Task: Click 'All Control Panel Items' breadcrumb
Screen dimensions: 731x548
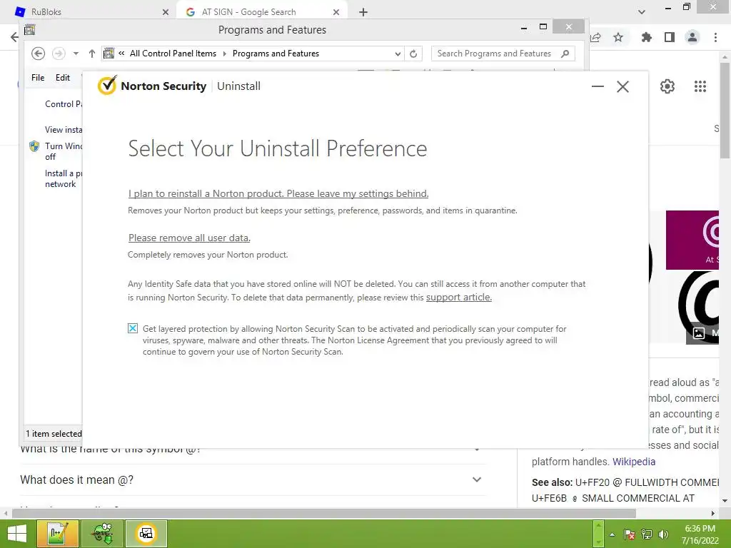Action: click(x=173, y=54)
